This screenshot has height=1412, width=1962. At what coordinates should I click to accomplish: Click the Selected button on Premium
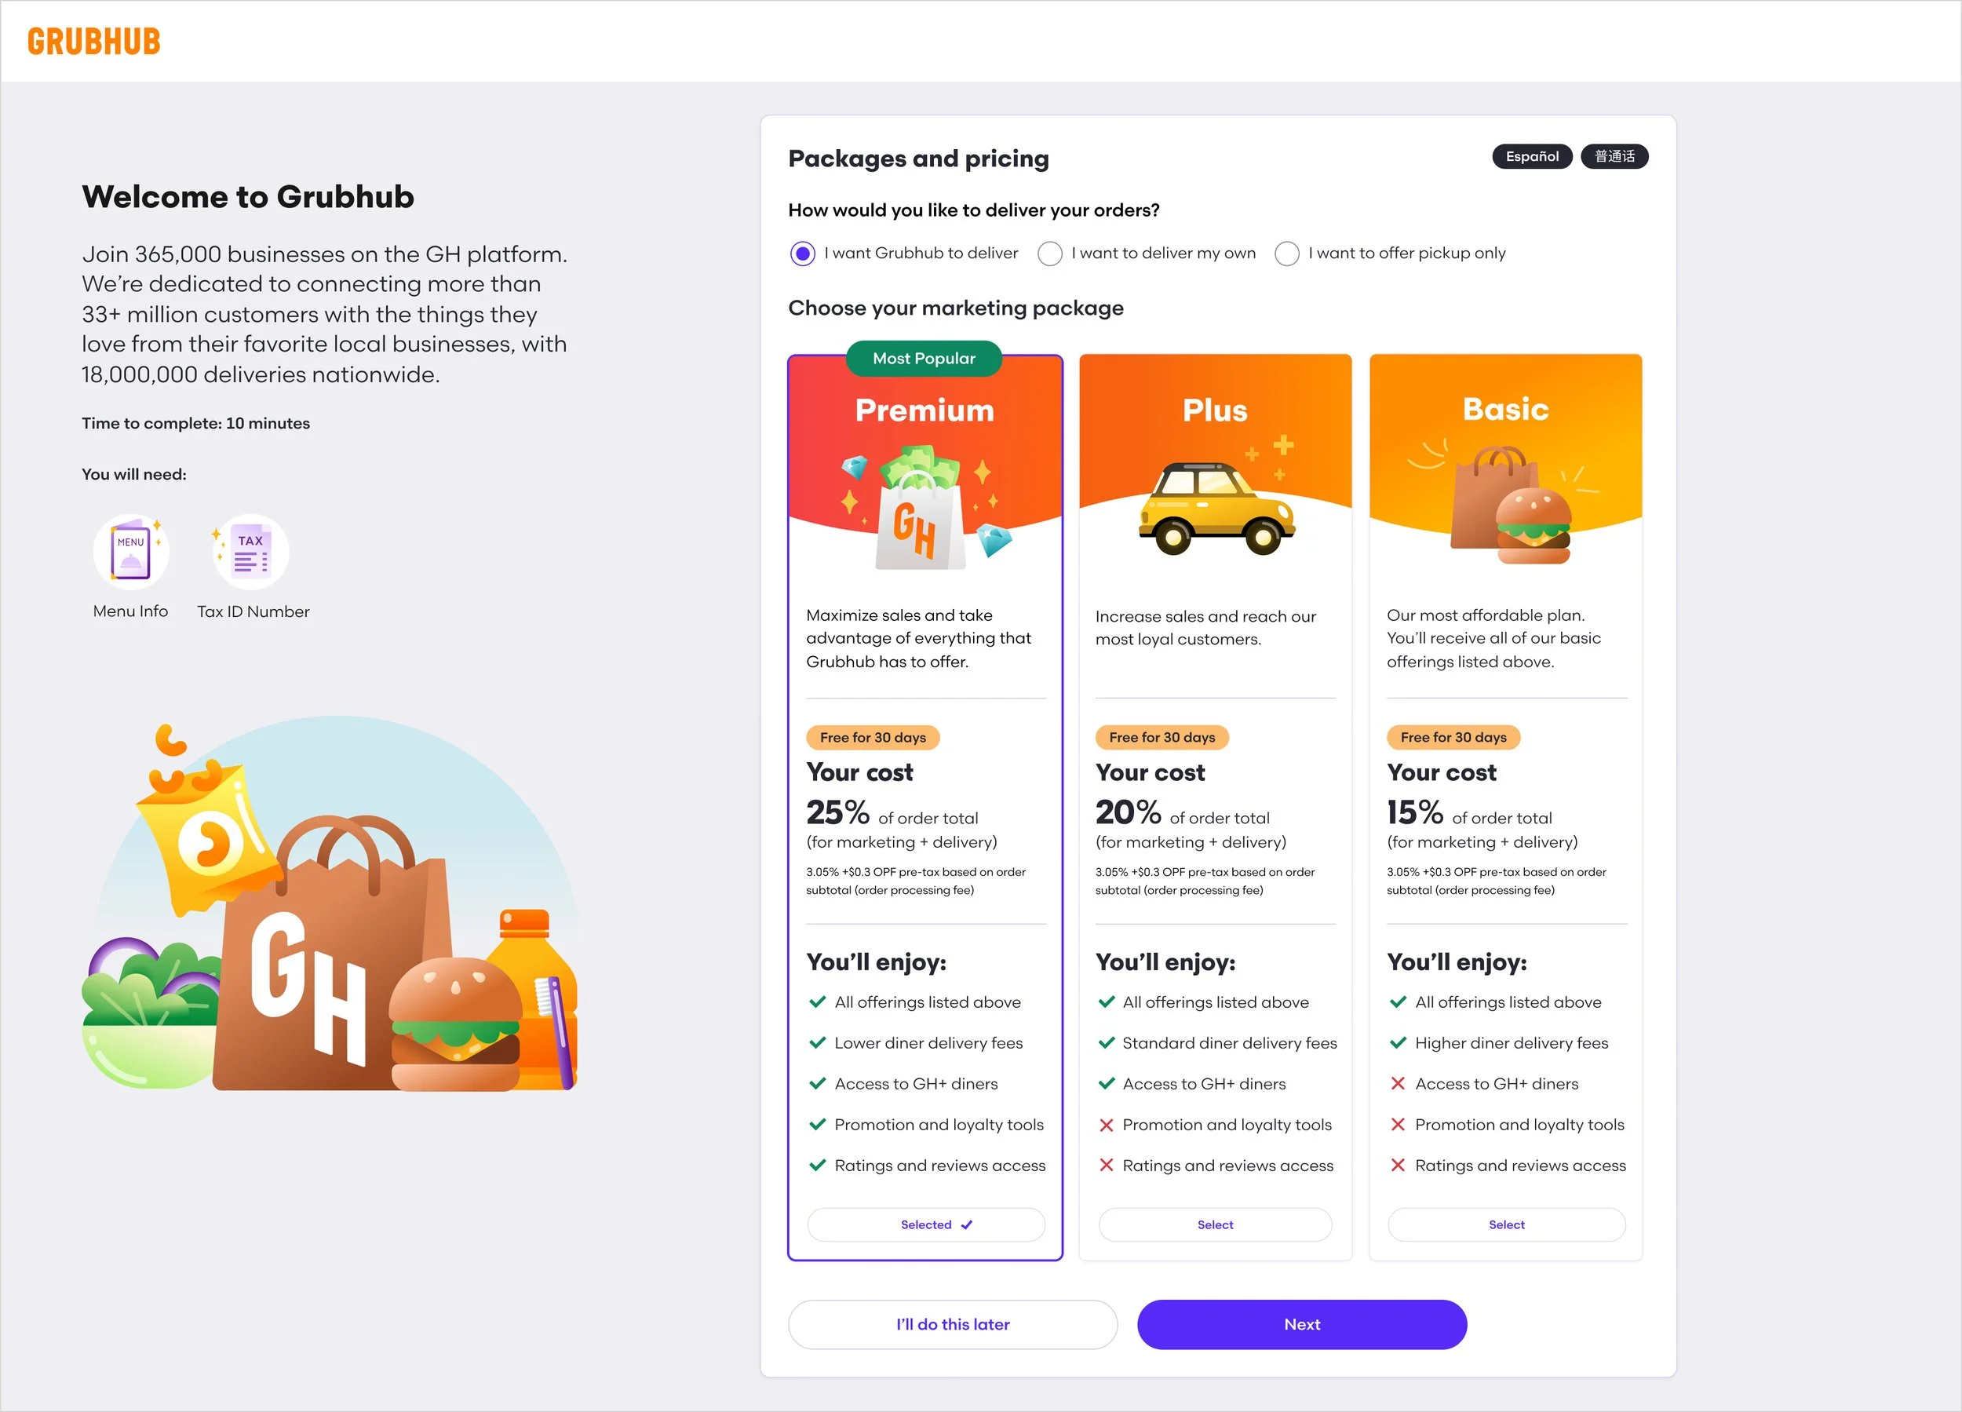[x=925, y=1224]
